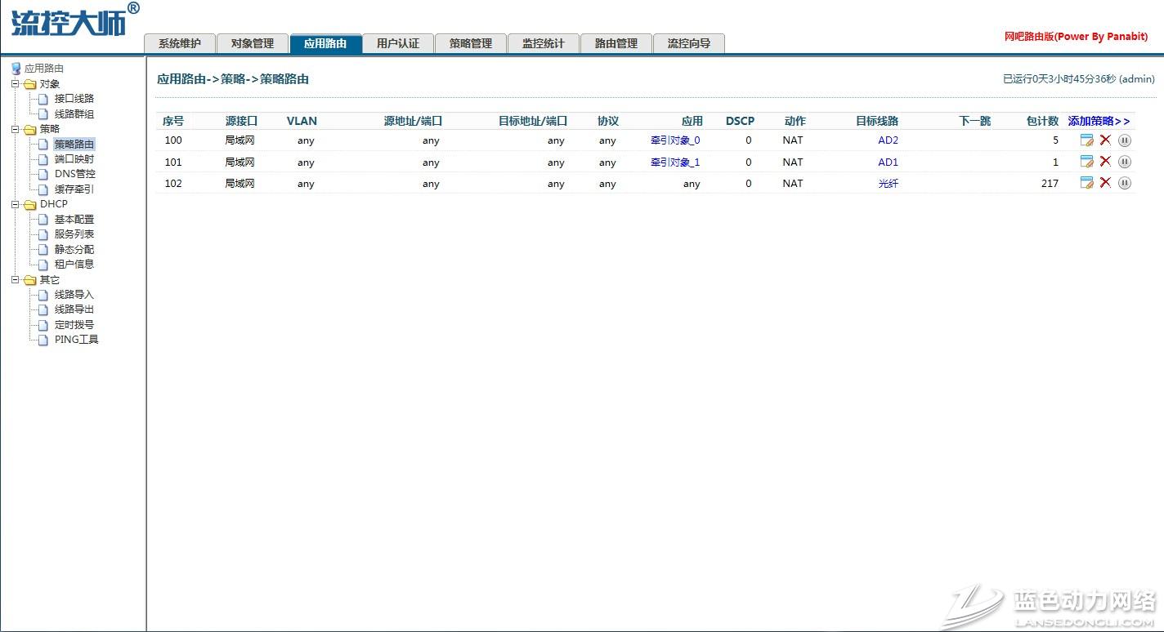This screenshot has height=632, width=1164.
Task: Click edit icon for policy 102
Action: [x=1086, y=183]
